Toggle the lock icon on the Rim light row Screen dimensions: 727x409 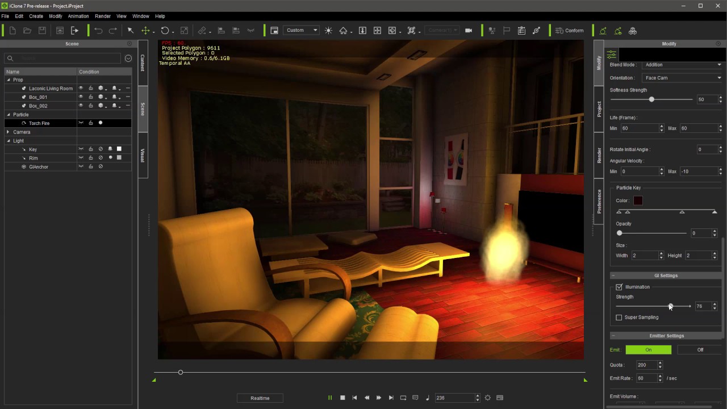pyautogui.click(x=90, y=158)
